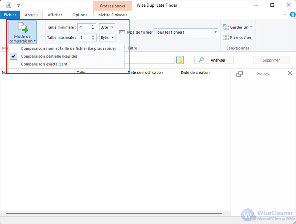Viewport: 296px width, 224px height.
Task: Select Comparaison partielle (Rapide)
Action: 67,56
